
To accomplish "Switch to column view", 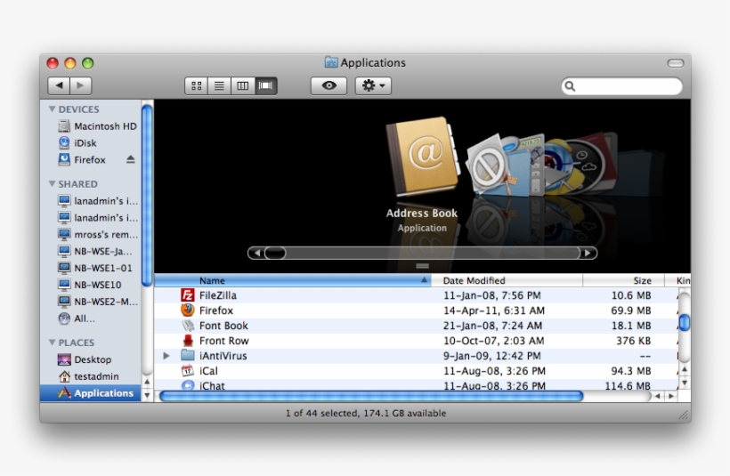I will click(x=242, y=86).
